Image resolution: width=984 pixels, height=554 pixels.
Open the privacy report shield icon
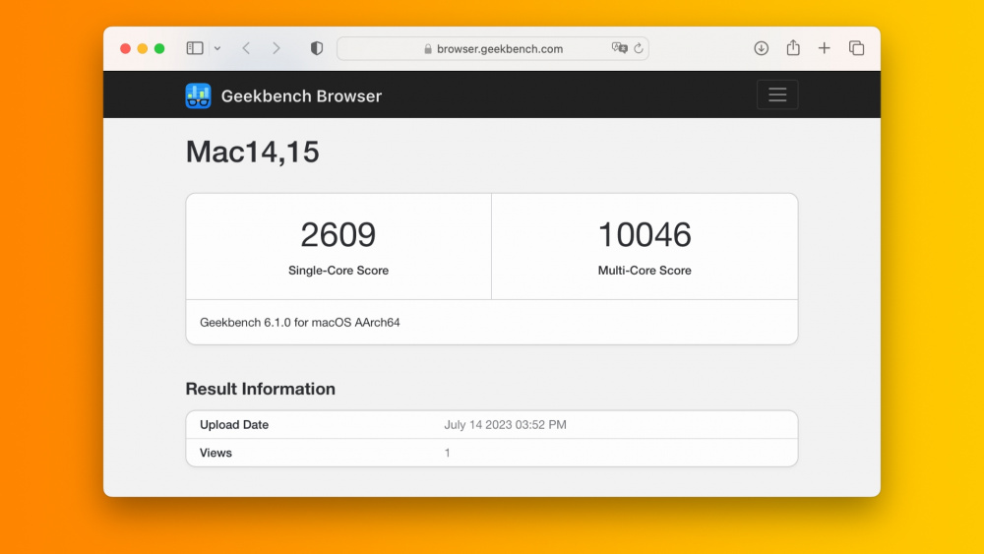pyautogui.click(x=317, y=48)
